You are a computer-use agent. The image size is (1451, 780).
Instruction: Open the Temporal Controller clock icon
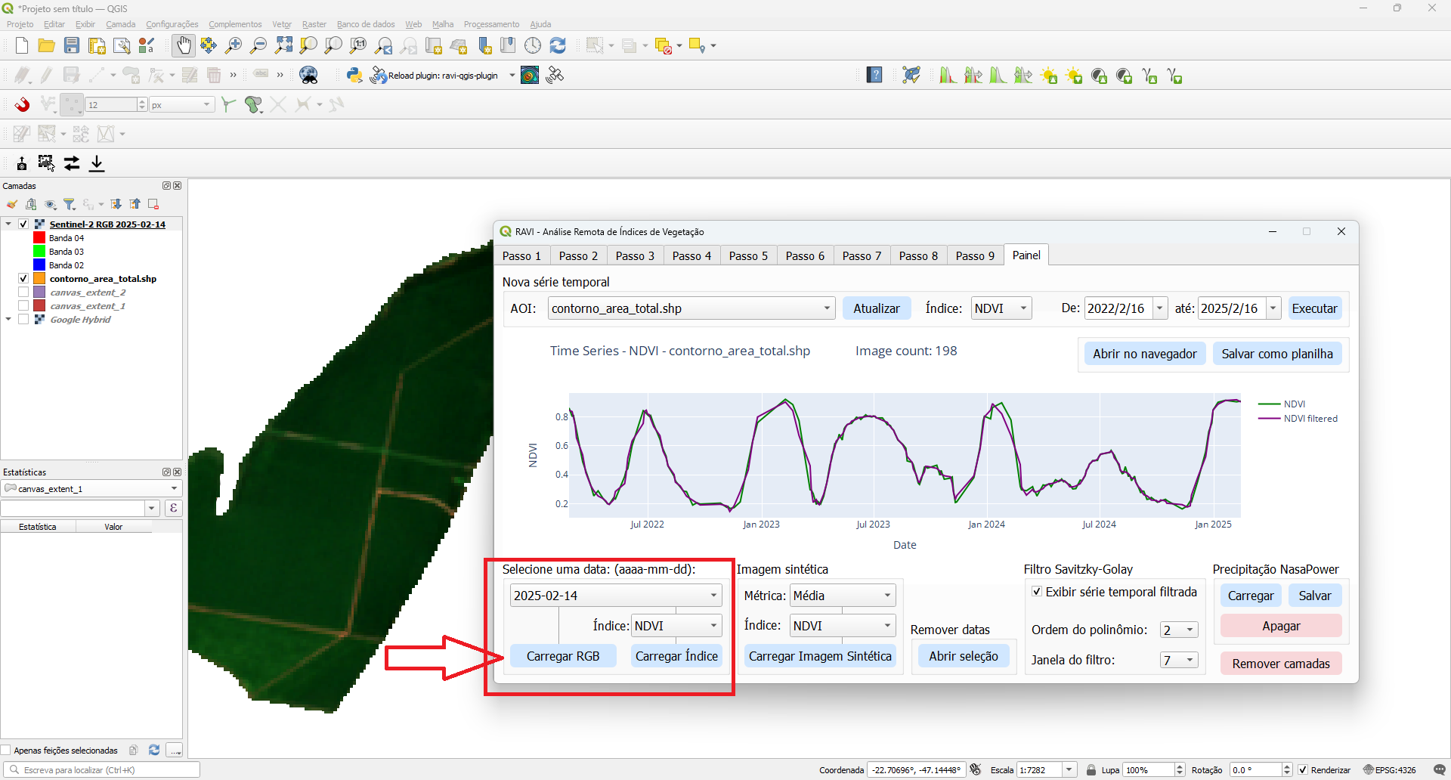[x=533, y=45]
